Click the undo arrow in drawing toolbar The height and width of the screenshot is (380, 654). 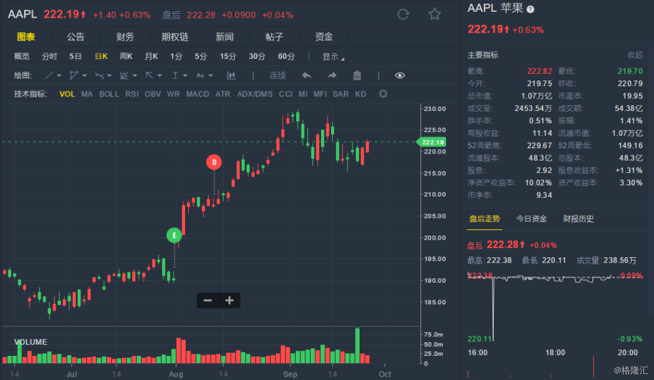tap(307, 76)
